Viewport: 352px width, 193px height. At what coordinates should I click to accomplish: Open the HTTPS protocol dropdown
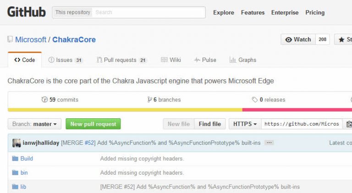pos(245,124)
